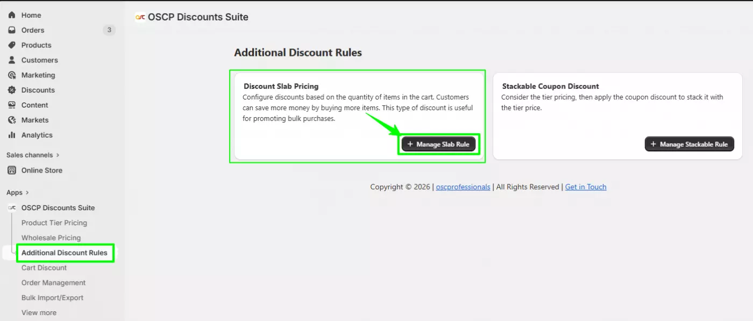Click the Content icon in sidebar
The image size is (753, 321).
pos(12,105)
